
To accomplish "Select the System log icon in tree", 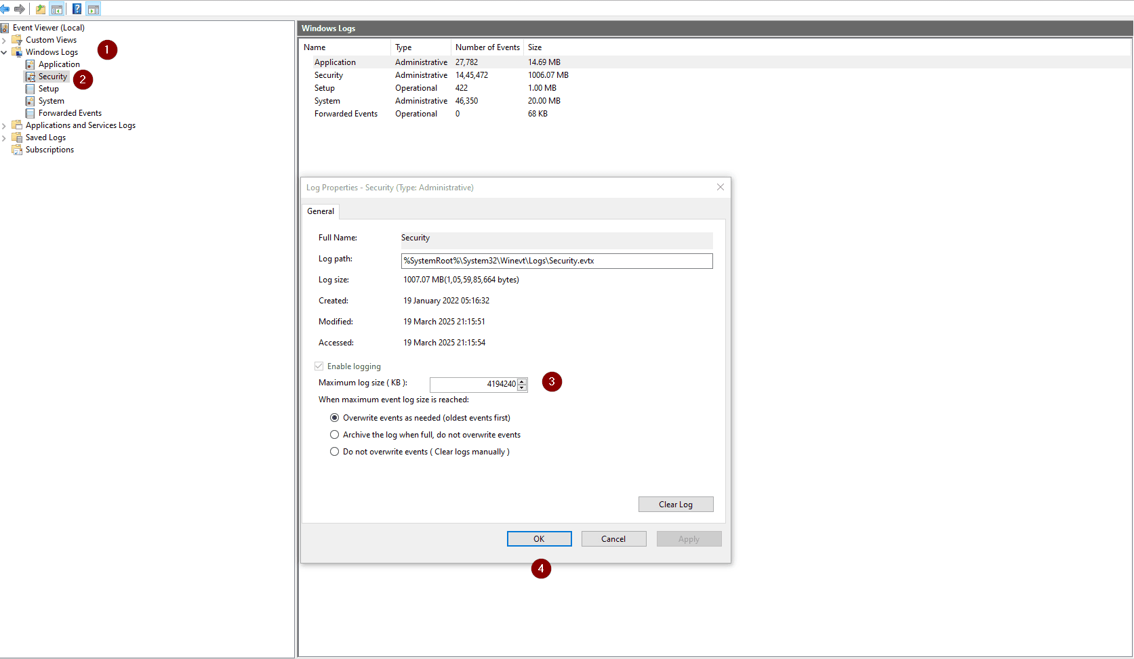I will coord(30,101).
